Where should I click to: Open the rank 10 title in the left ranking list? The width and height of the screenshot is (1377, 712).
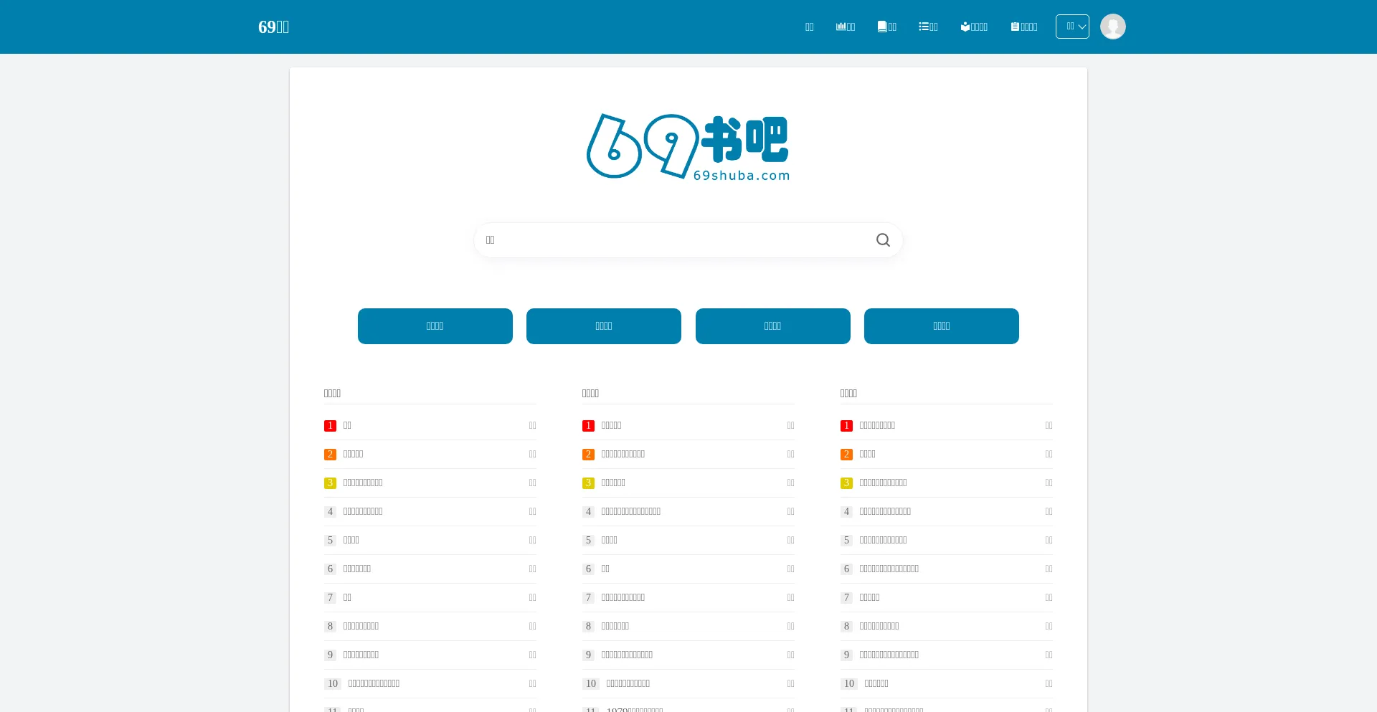click(374, 683)
